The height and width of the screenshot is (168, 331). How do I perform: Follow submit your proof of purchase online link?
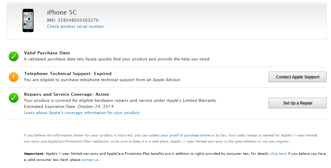point(179,135)
